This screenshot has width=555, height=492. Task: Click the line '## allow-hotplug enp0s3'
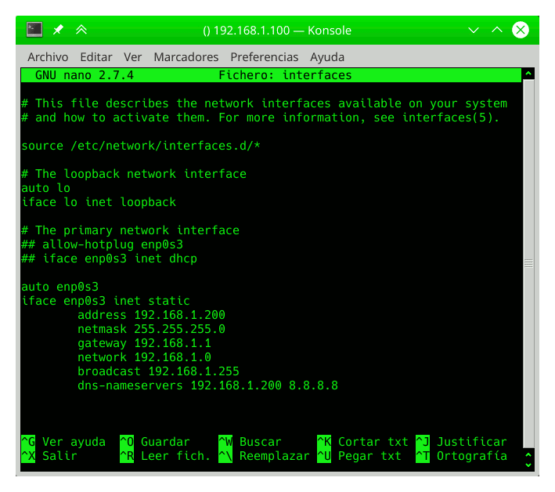click(x=102, y=244)
